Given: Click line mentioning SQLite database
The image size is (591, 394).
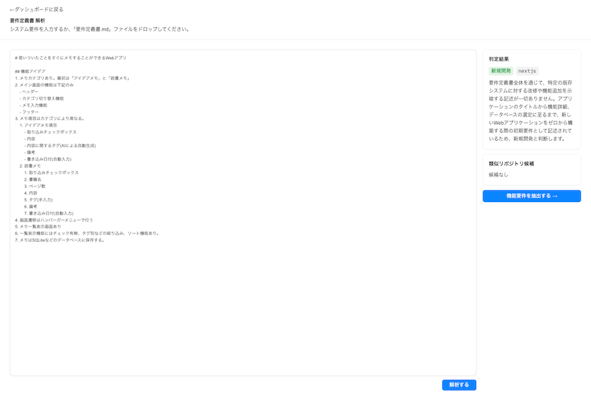Looking at the screenshot, I should 60,240.
